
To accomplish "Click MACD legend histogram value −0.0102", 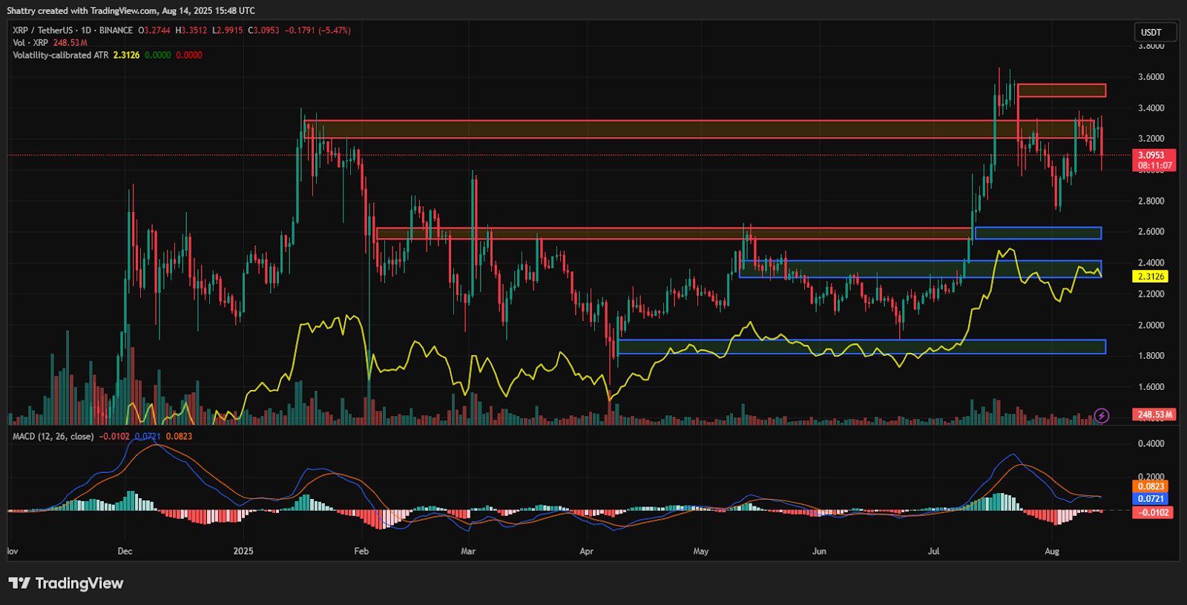I will (114, 437).
